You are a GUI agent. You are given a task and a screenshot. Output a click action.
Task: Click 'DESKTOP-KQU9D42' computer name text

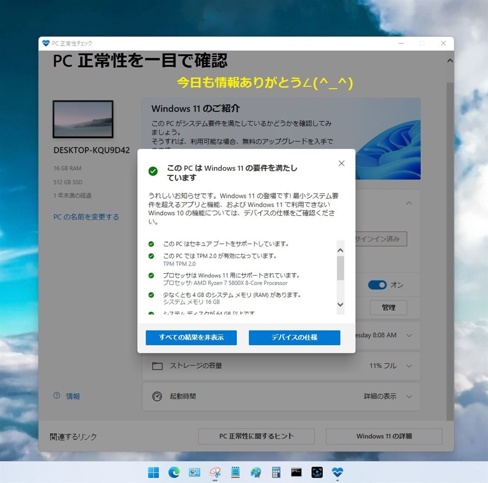point(91,150)
